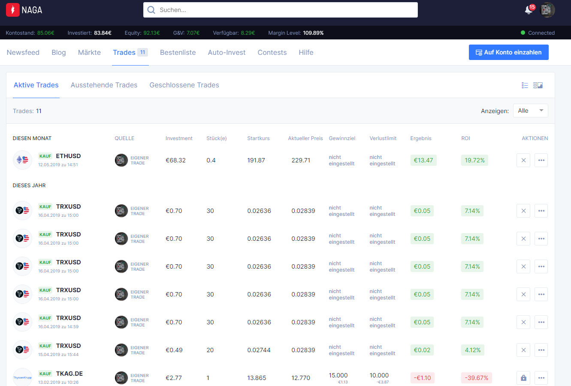This screenshot has width=571, height=386.
Task: Click the Equity 92.13€ status entry
Action: pyautogui.click(x=142, y=33)
